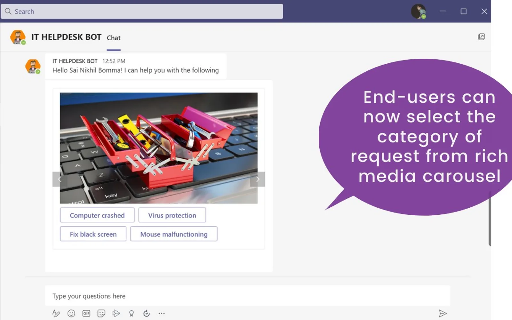Click the bot avatar beside the message

[33, 67]
